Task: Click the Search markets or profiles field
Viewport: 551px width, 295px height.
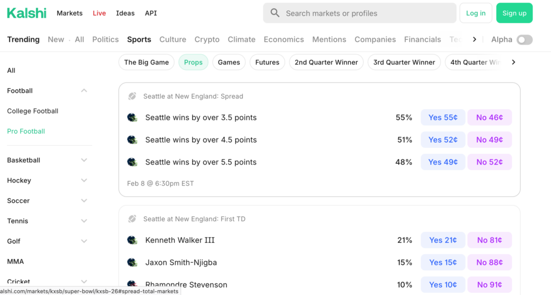Action: point(366,13)
